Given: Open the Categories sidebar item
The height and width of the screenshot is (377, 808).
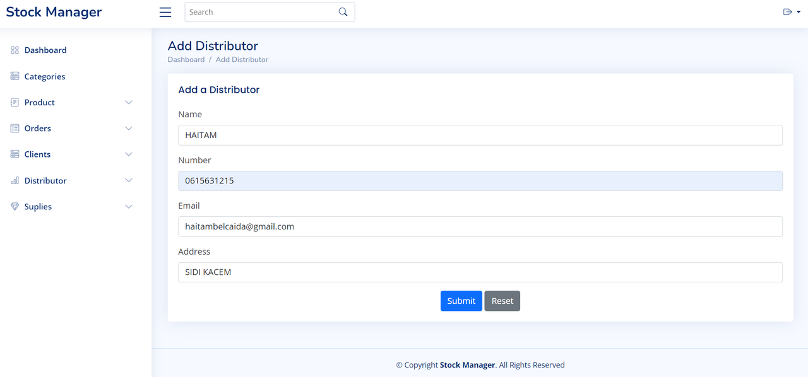Looking at the screenshot, I should pos(76,76).
